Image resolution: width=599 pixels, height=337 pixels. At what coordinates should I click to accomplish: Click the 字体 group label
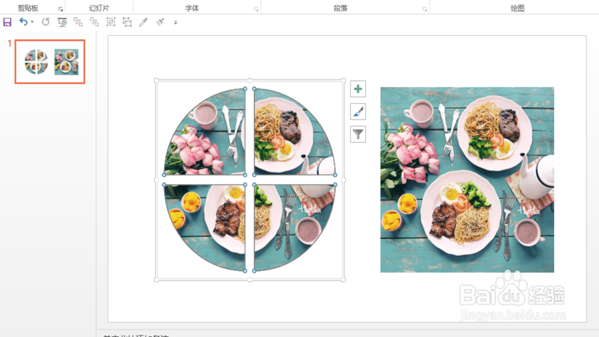(192, 8)
